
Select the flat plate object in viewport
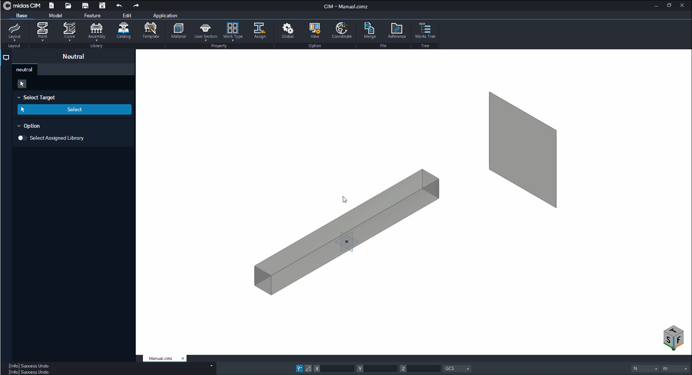(x=523, y=150)
